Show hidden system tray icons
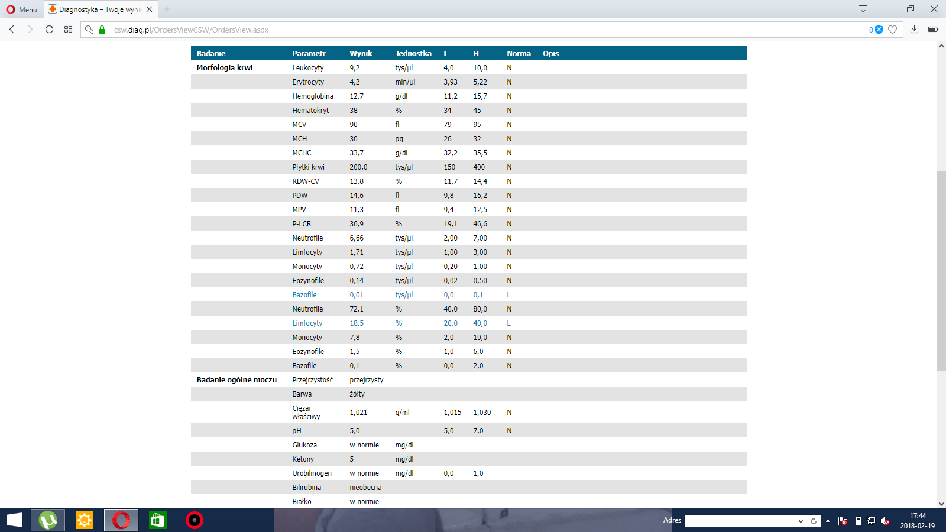Image resolution: width=946 pixels, height=532 pixels. 828,521
